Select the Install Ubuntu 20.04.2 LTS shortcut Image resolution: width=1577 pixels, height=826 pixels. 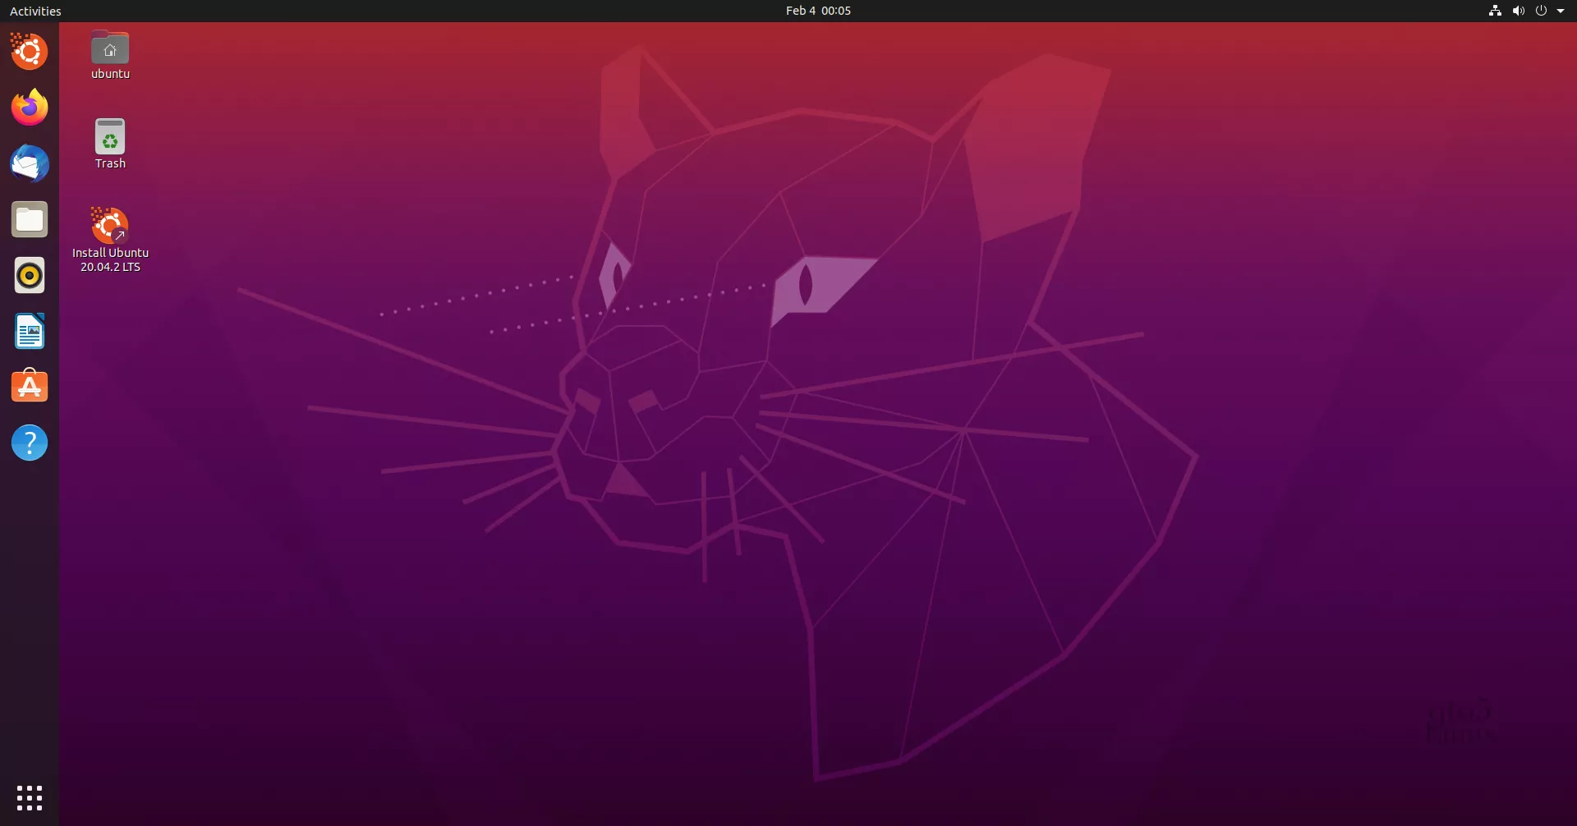tap(109, 225)
